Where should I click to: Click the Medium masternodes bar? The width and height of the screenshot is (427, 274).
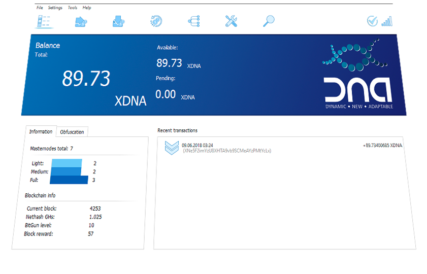[x=66, y=172]
